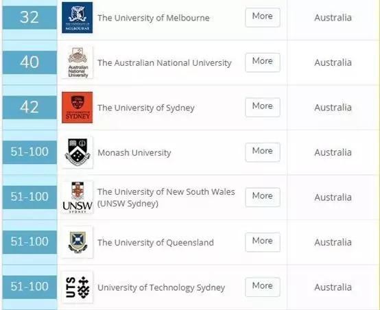Click the Australian National University crest logo
380x310 pixels.
[x=77, y=62]
